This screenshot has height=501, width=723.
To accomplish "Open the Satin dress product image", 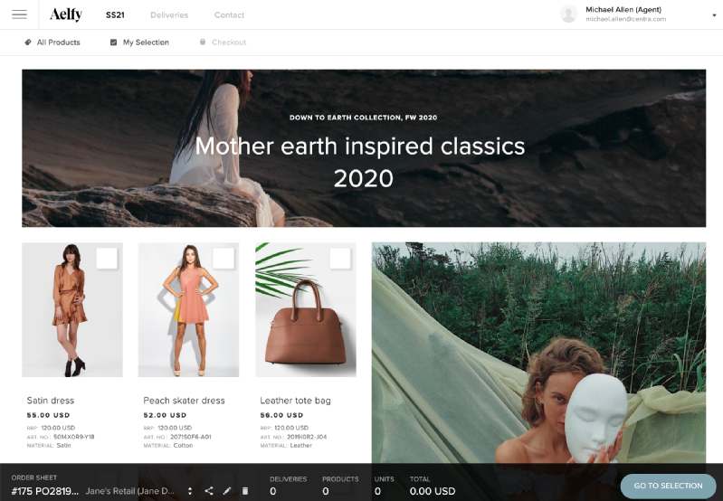I will [x=72, y=309].
